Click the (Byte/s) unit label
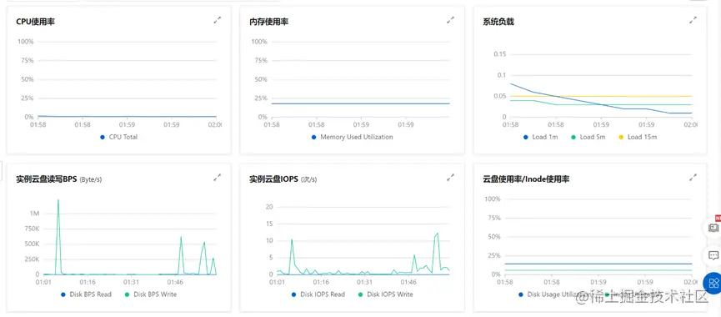 click(x=91, y=179)
